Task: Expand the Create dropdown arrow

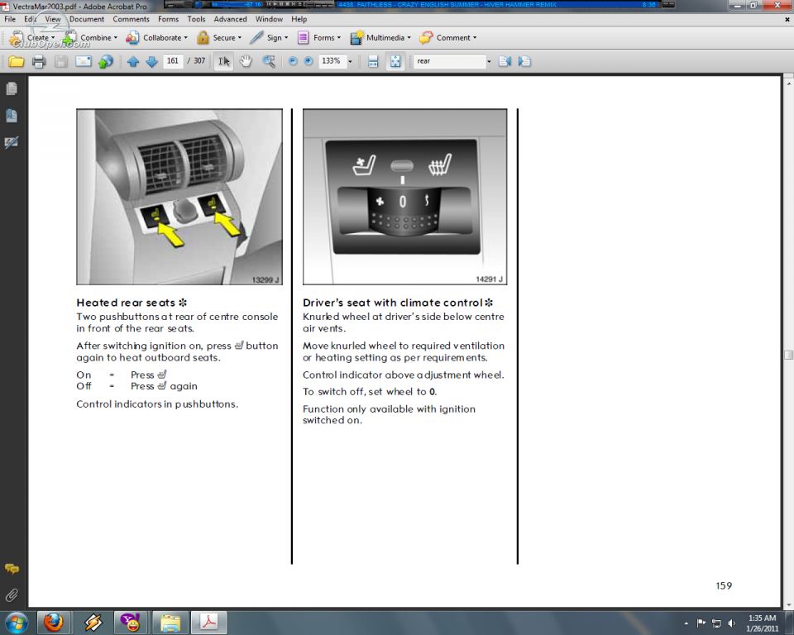Action: (x=53, y=37)
